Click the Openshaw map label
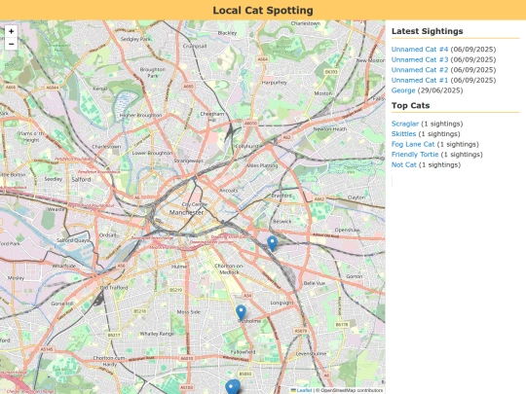Image resolution: width=526 pixels, height=394 pixels. pos(347,231)
